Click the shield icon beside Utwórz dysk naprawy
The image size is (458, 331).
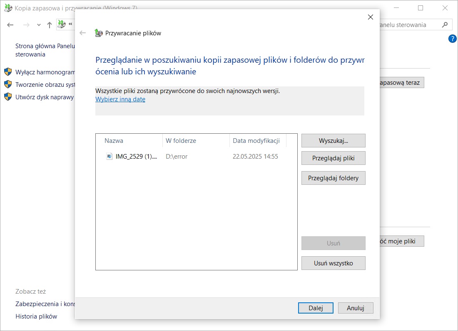tap(8, 97)
